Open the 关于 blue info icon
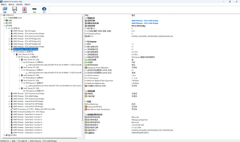Screen dimensions: 240x142 (44, 9)
